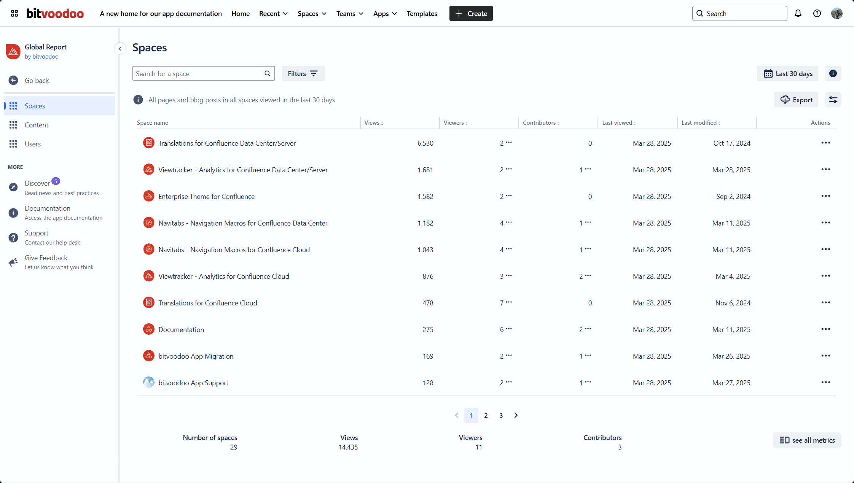The height and width of the screenshot is (483, 854).
Task: Sort table by Last modified column
Action: [x=701, y=122]
